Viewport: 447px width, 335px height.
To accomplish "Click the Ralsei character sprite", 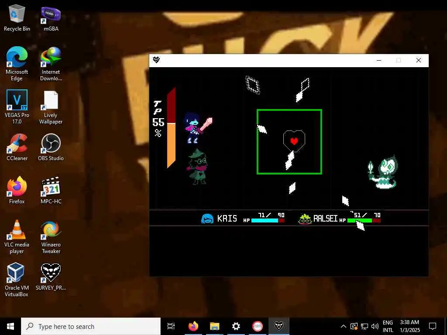I will [198, 167].
